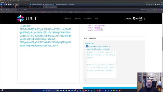Screen dimensions: 163x92
Task: Open the Windows Start menu
Action: click(x=44, y=90)
